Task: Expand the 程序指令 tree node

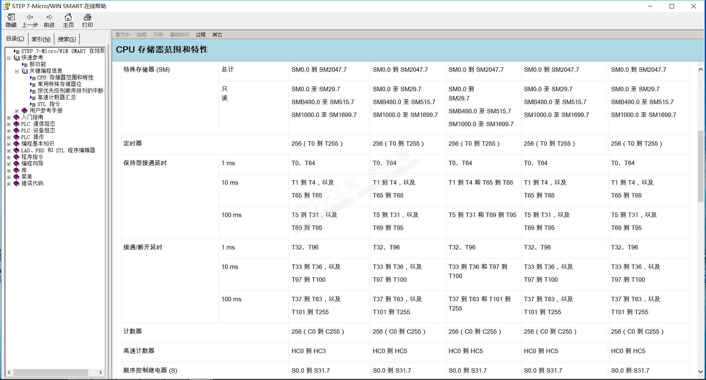Action: pos(8,157)
